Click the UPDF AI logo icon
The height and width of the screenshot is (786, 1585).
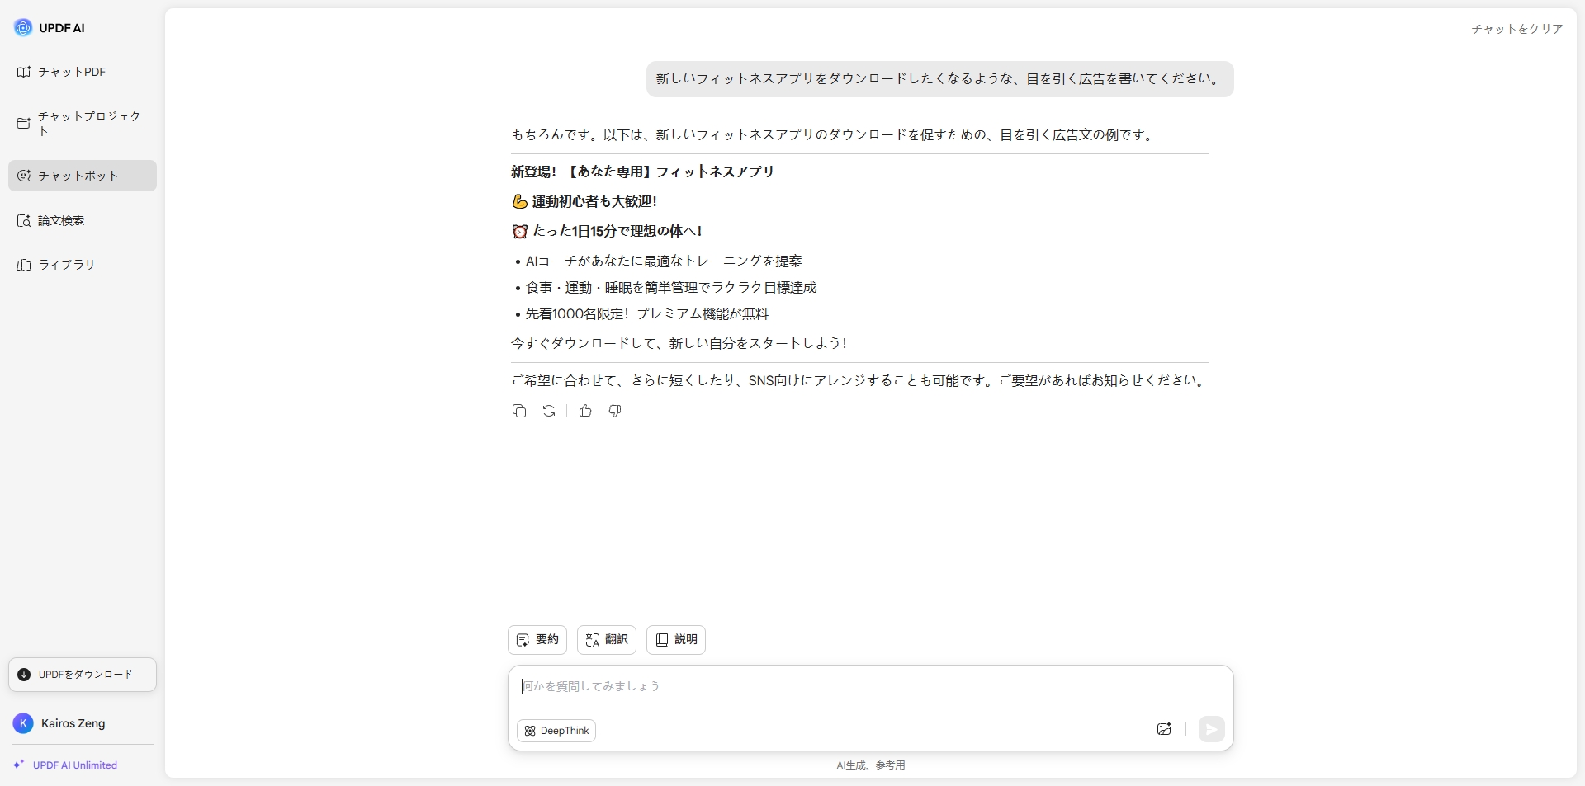click(x=23, y=28)
